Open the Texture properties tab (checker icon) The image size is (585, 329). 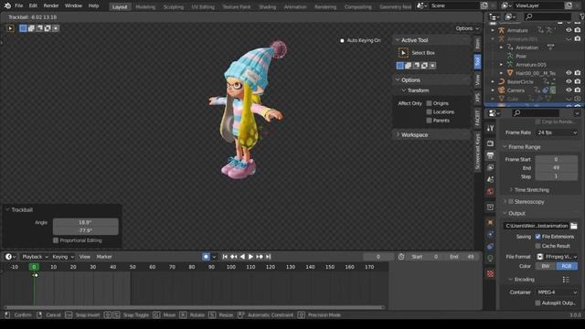click(491, 274)
